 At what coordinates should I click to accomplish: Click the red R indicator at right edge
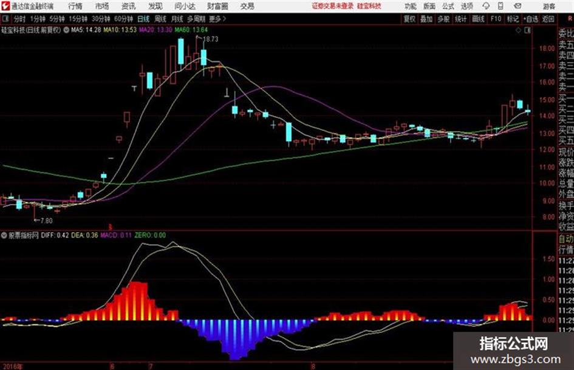pyautogui.click(x=570, y=18)
